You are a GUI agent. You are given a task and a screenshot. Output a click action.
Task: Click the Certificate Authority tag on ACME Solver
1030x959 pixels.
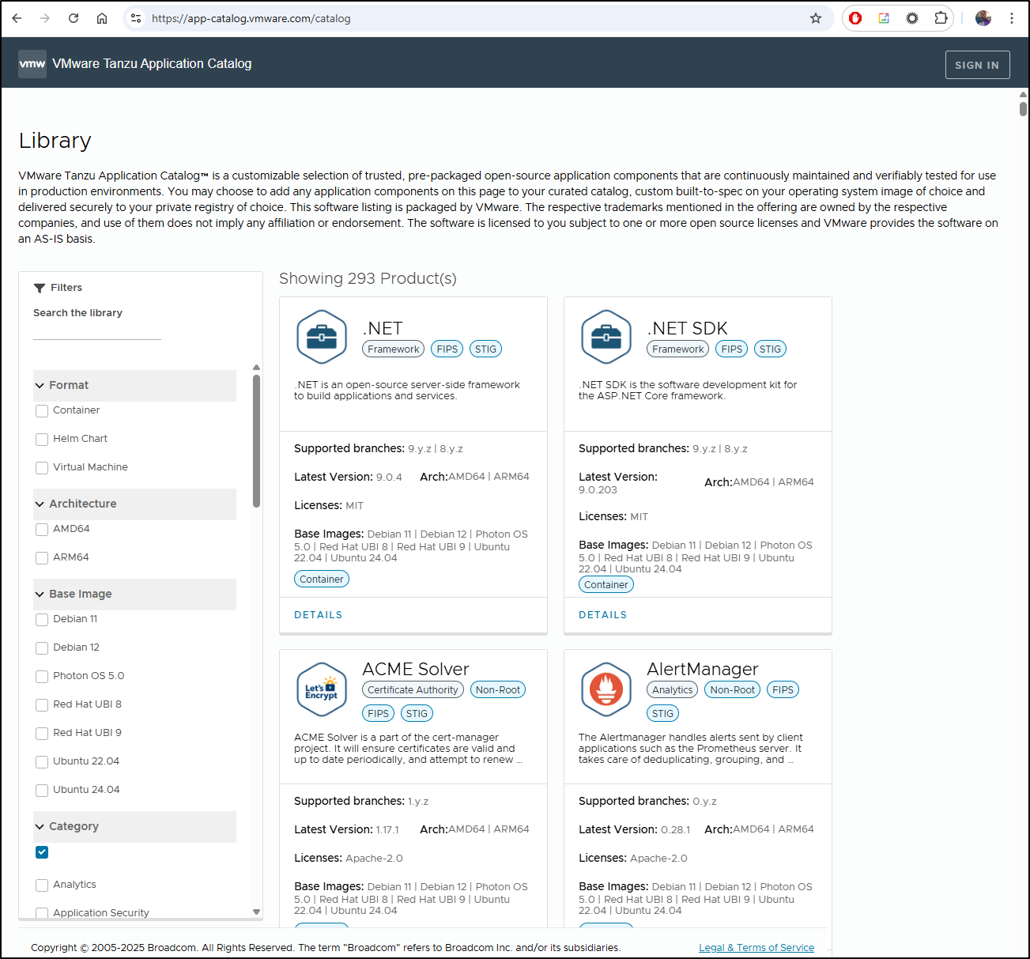(x=413, y=690)
